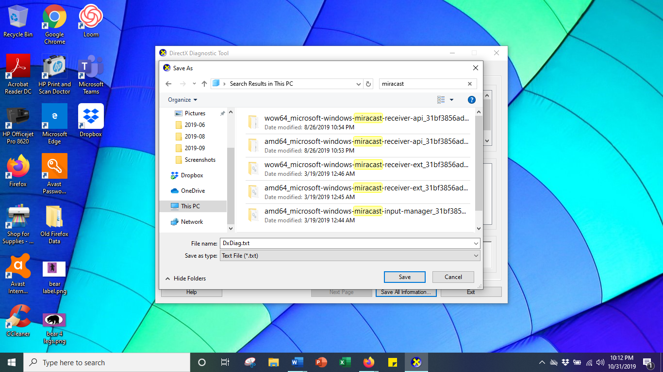This screenshot has height=372, width=663.
Task: Open bear label.png file
Action: (54, 277)
